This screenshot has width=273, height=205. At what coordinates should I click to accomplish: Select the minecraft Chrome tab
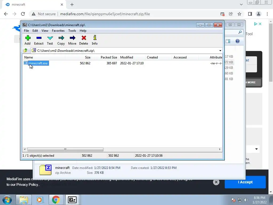click(34, 5)
